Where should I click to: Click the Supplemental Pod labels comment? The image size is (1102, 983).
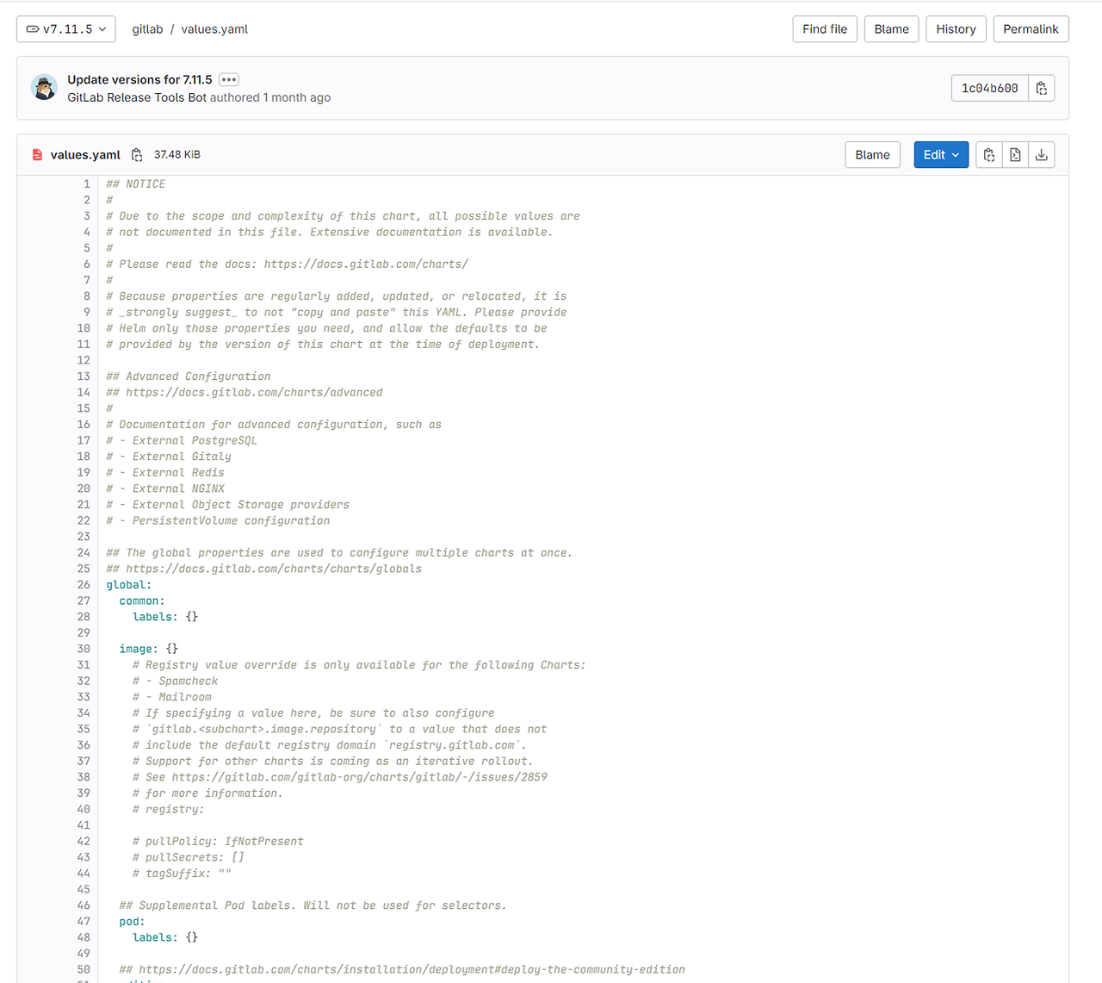point(313,905)
